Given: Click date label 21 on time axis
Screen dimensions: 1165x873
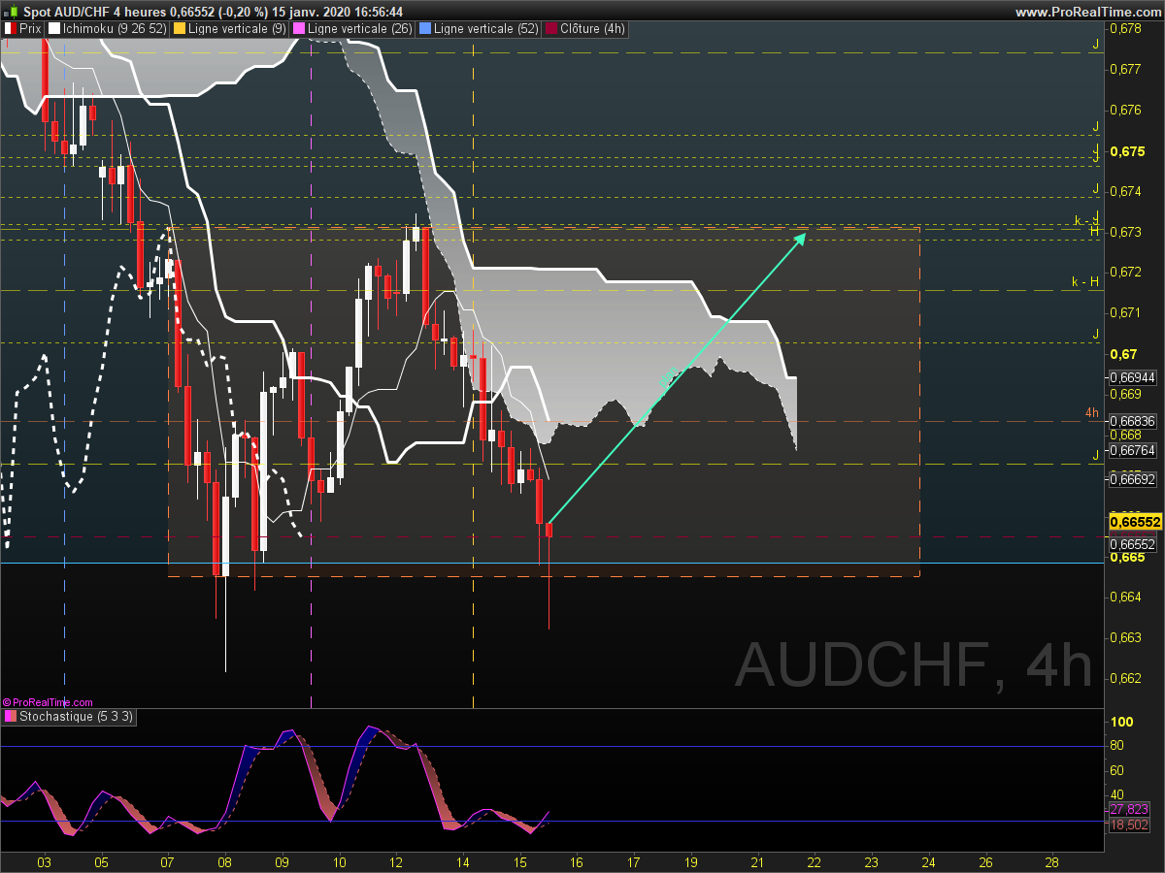Looking at the screenshot, I should tap(758, 861).
